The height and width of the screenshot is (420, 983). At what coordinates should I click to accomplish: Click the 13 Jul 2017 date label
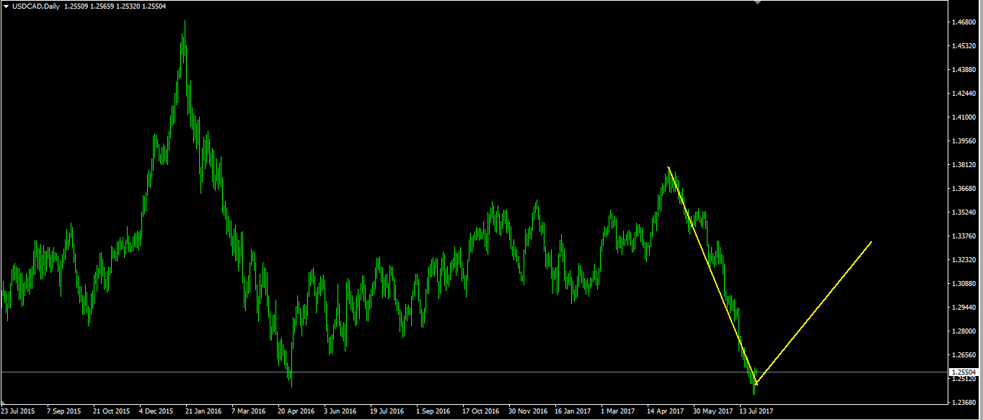pos(756,411)
